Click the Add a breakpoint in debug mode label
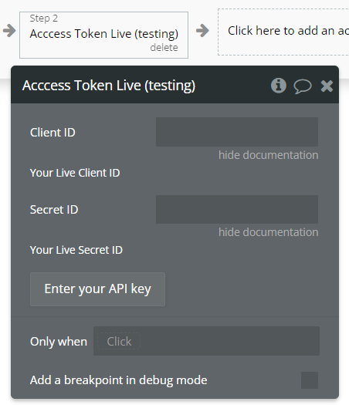 coord(119,380)
